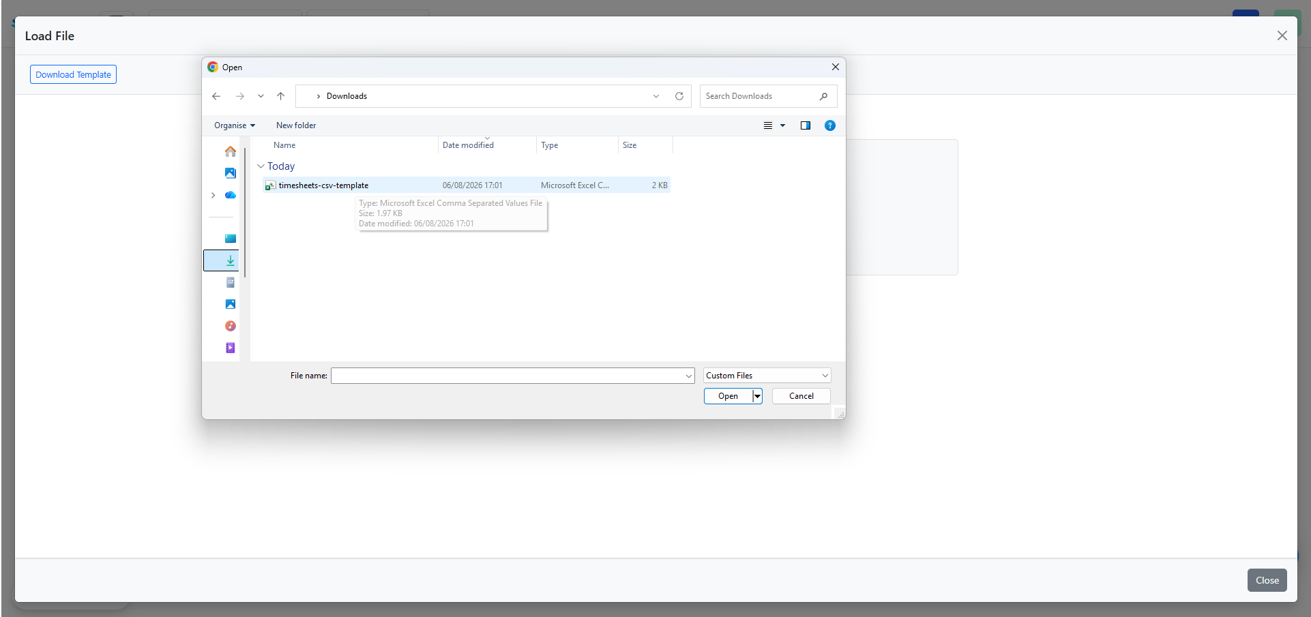Expand the recent locations dropdown arrow
This screenshot has height=617, width=1311.
click(x=261, y=96)
